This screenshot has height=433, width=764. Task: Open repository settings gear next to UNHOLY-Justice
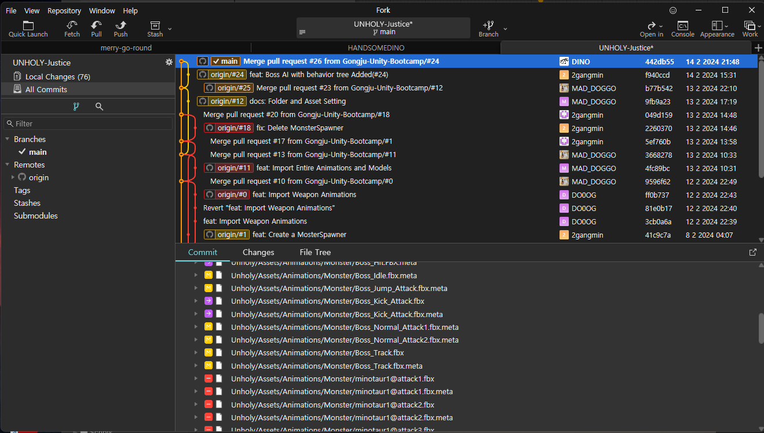click(169, 62)
